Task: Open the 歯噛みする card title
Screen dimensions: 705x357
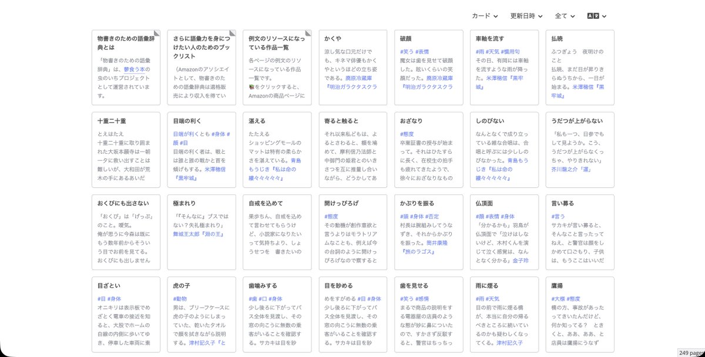Action: pos(263,285)
